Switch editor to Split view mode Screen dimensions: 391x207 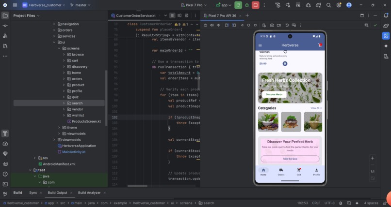point(179,15)
